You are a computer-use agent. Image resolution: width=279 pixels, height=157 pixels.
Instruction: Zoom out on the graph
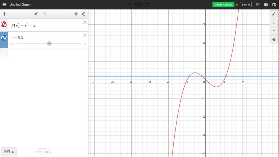[274, 31]
